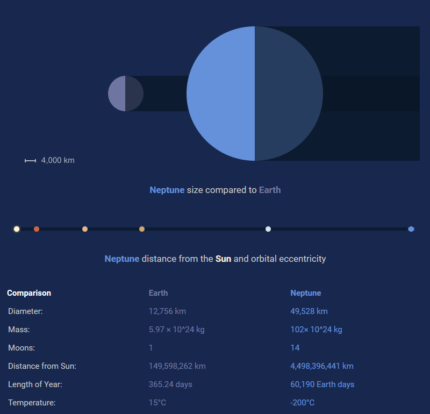Click the pale Uranus dot on the distance line
The height and width of the screenshot is (414, 430).
pos(268,229)
